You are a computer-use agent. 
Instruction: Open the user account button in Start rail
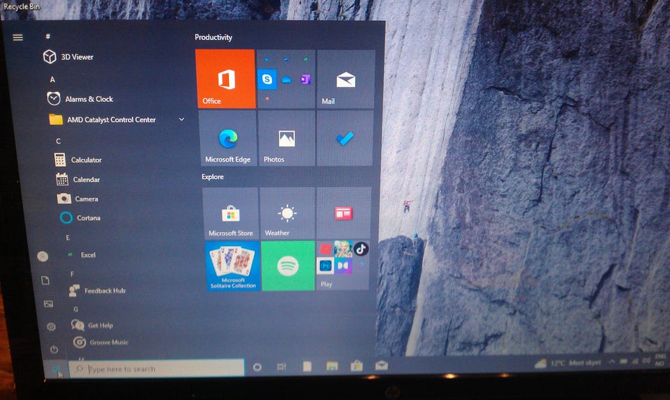pyautogui.click(x=43, y=256)
